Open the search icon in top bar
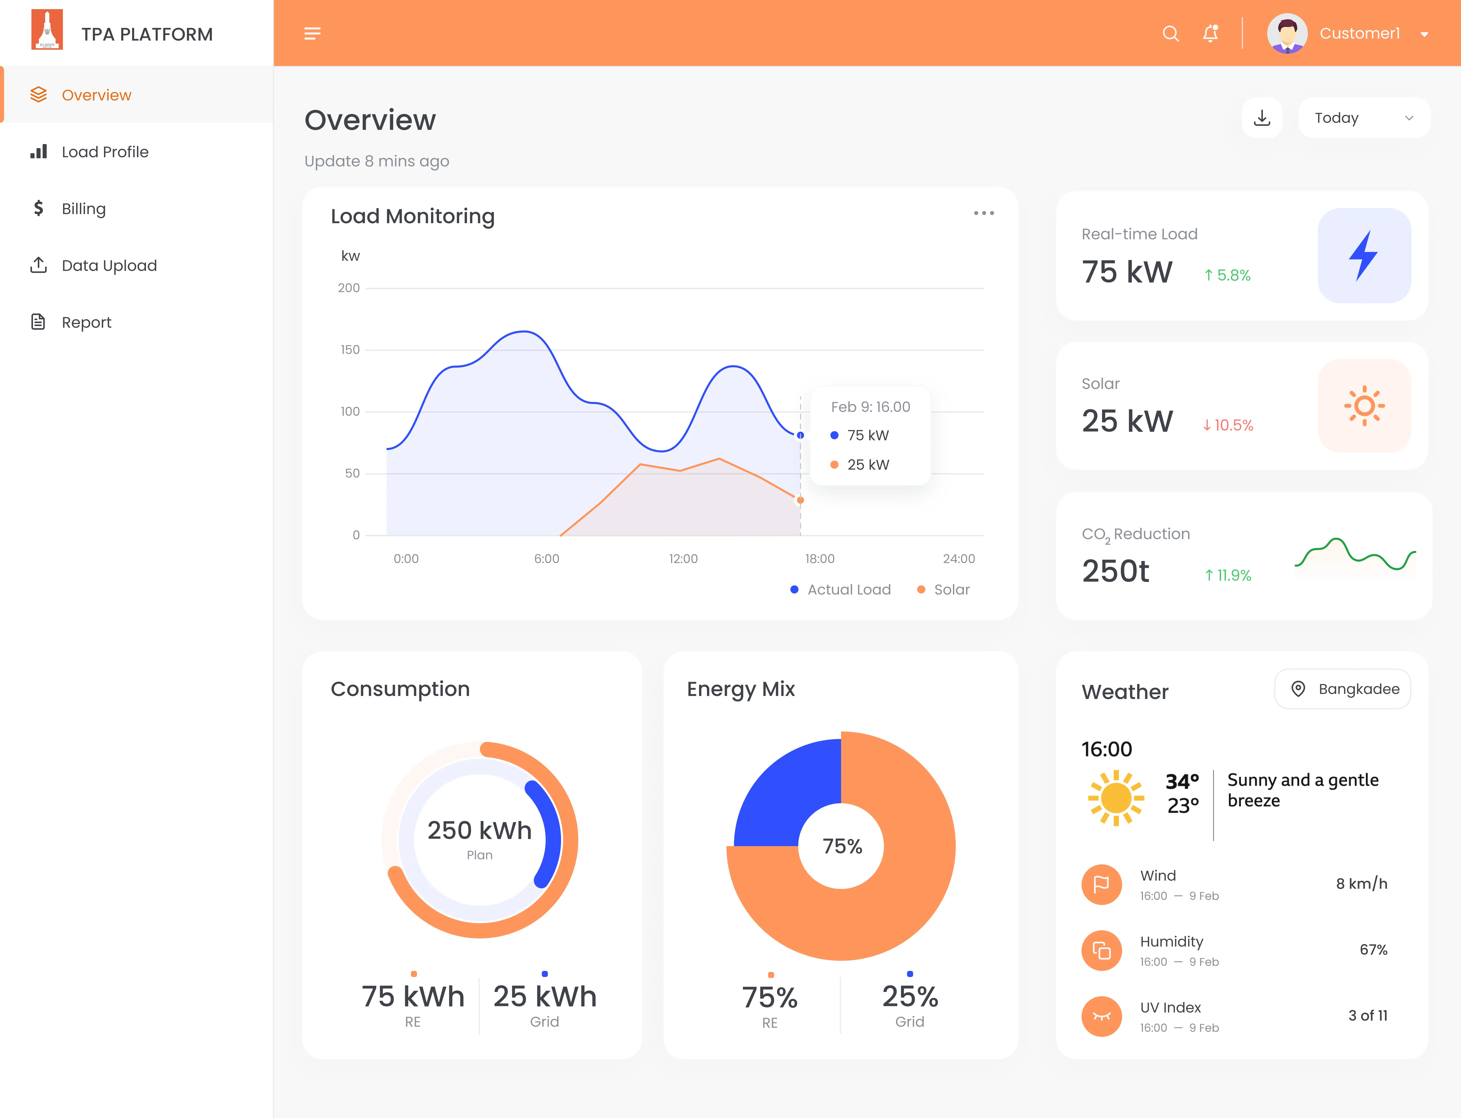This screenshot has height=1118, width=1461. tap(1170, 33)
